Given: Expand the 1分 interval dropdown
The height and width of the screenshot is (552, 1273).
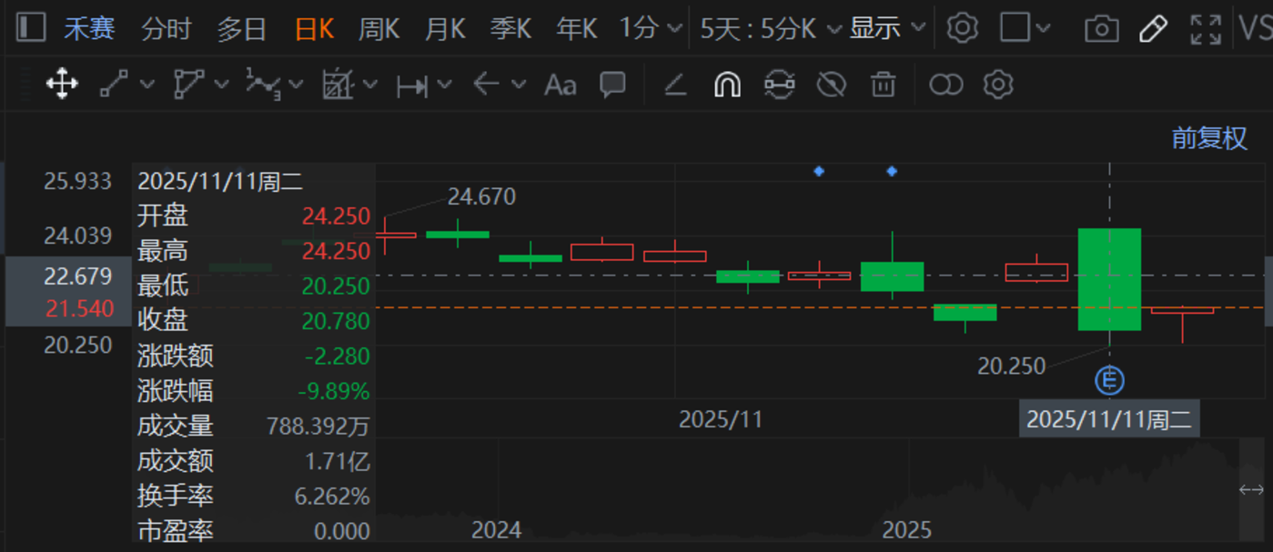Looking at the screenshot, I should (x=650, y=29).
